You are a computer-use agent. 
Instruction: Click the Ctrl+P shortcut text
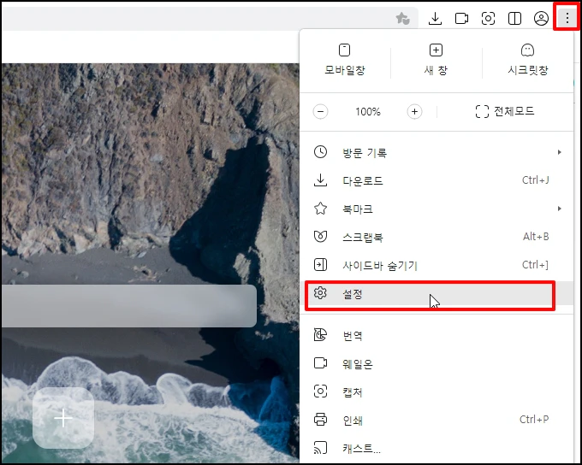pyautogui.click(x=534, y=420)
